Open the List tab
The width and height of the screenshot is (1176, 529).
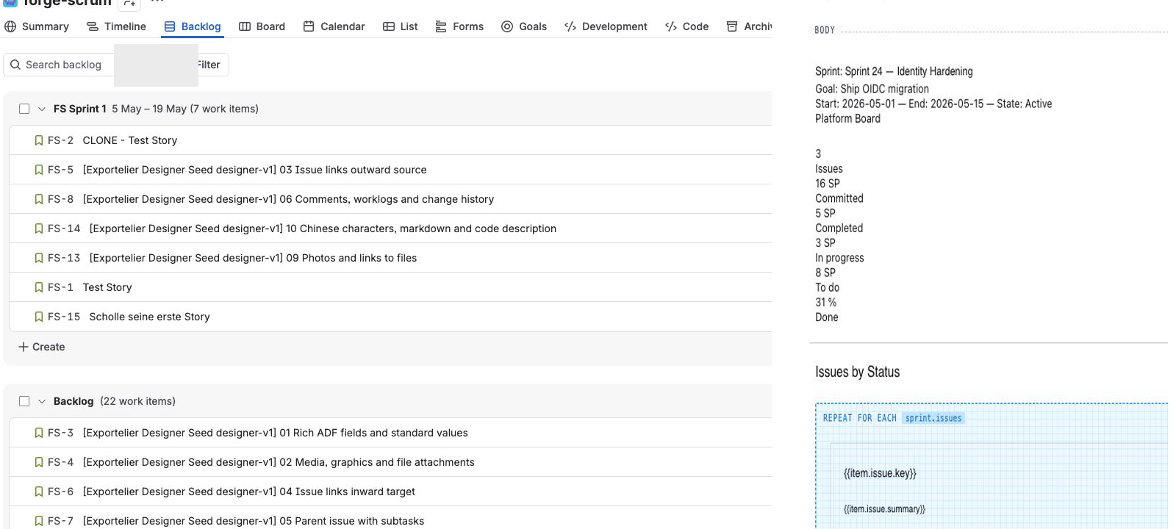401,26
